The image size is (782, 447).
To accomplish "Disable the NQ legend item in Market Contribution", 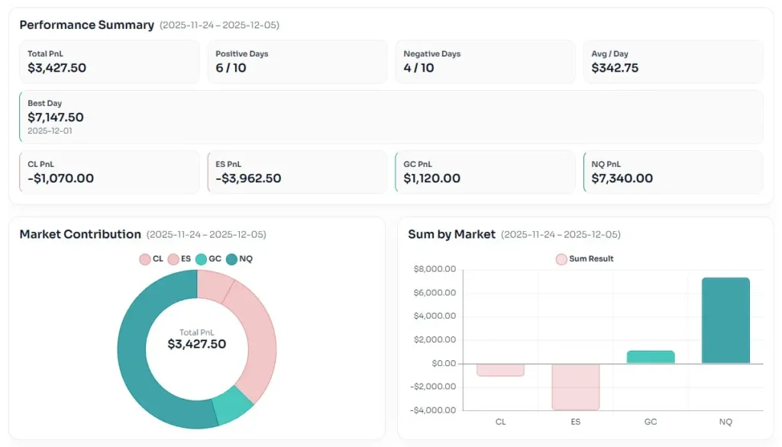I will click(x=239, y=259).
